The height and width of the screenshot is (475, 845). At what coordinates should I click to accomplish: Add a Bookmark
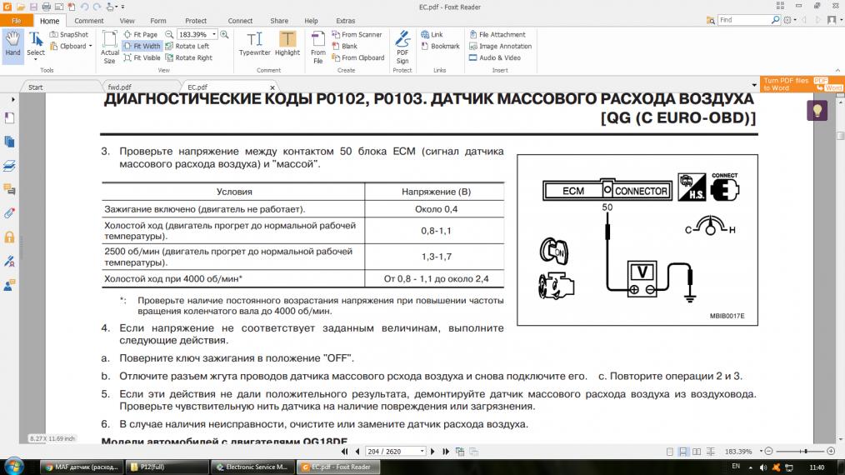click(440, 47)
